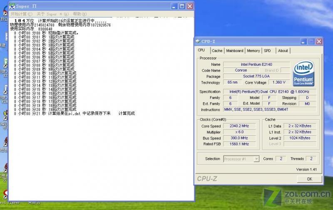This screenshot has height=210, width=333.
Task: Click the Bus Speed 390.0 MHz value
Action: tap(239, 138)
